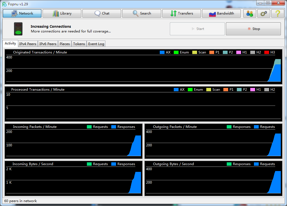Click P1 orange swatch in Originated Transactions legend
The height and width of the screenshot is (206, 287).
click(212, 52)
